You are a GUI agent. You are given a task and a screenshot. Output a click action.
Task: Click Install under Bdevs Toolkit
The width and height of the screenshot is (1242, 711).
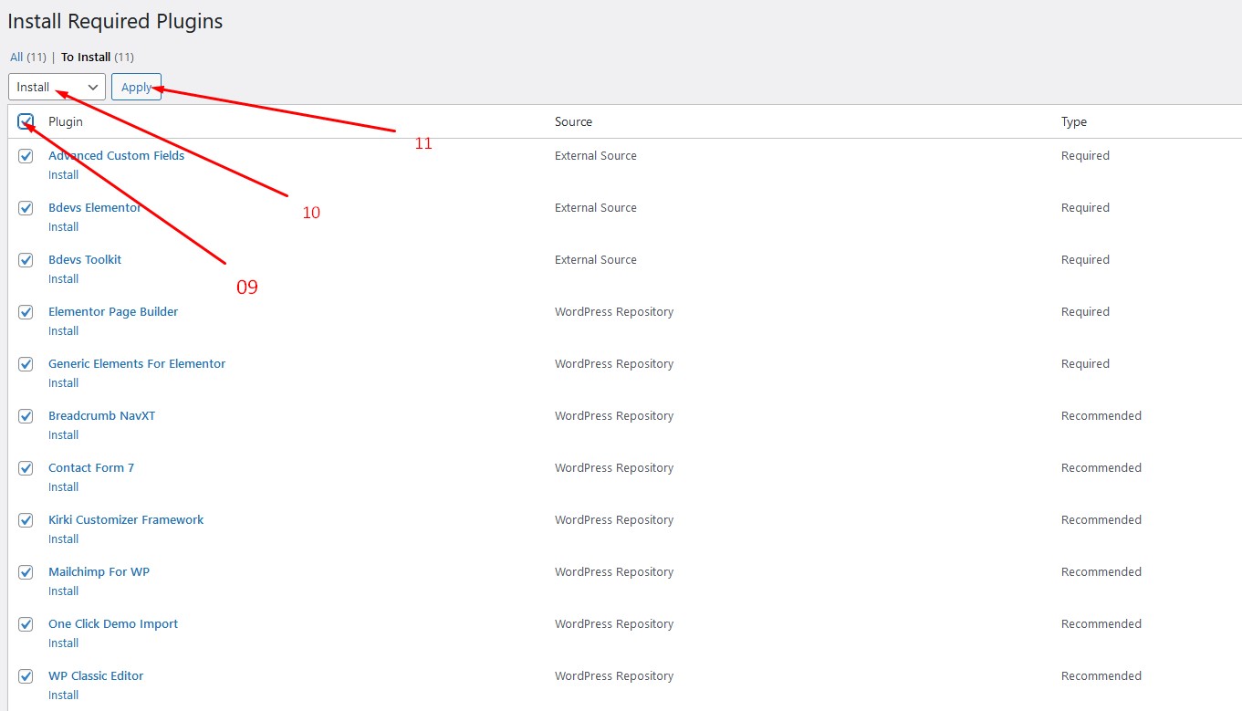(64, 278)
